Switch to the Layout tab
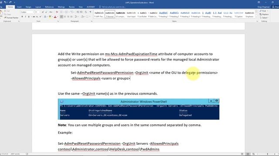This screenshot has width=279, height=156. pyautogui.click(x=38, y=7)
